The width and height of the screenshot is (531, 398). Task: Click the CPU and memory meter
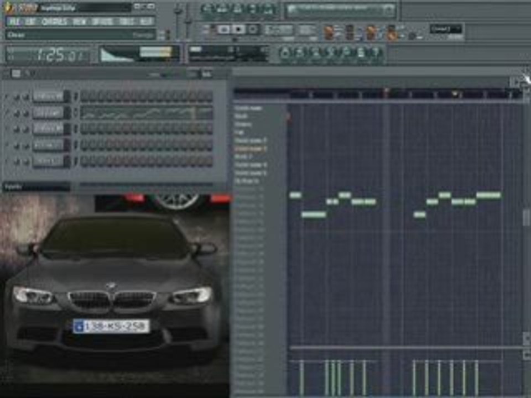pos(227,54)
